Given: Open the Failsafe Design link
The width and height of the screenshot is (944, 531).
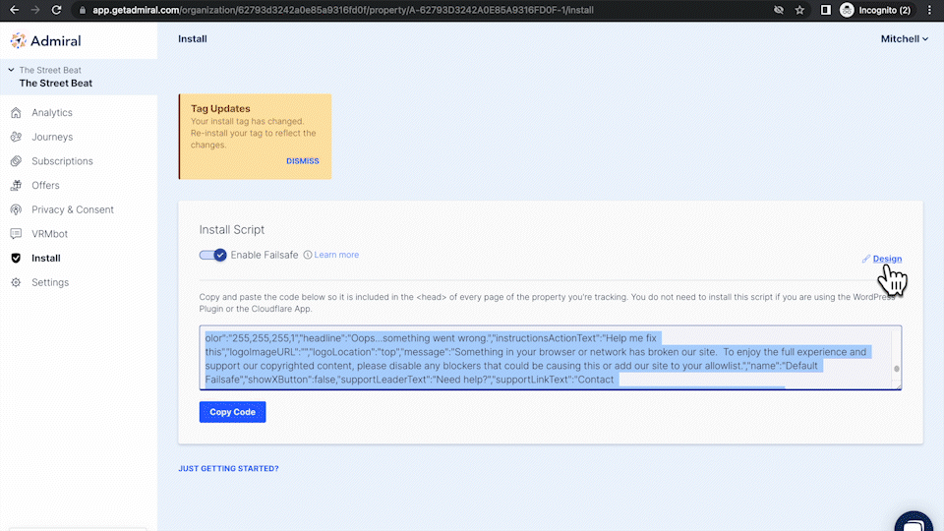Looking at the screenshot, I should [887, 259].
